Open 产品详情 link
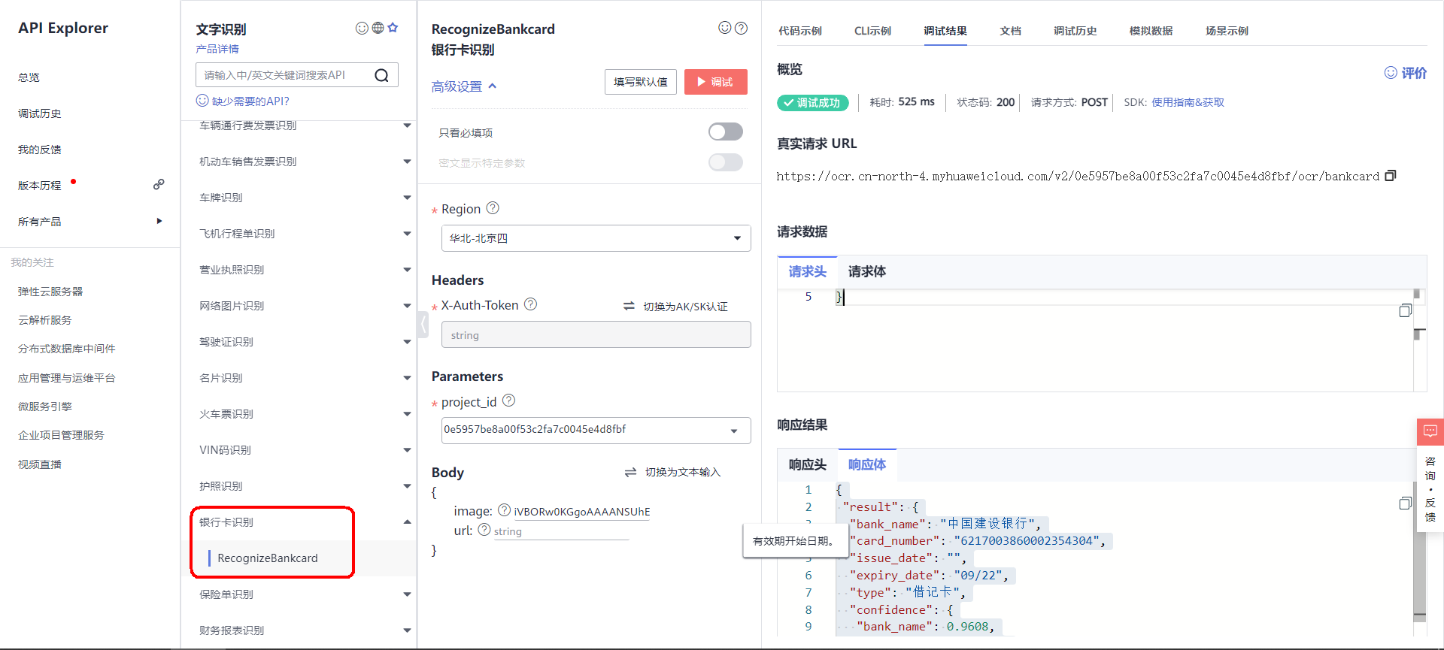 point(217,49)
